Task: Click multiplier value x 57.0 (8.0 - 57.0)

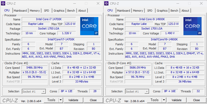Action: click(138, 72)
